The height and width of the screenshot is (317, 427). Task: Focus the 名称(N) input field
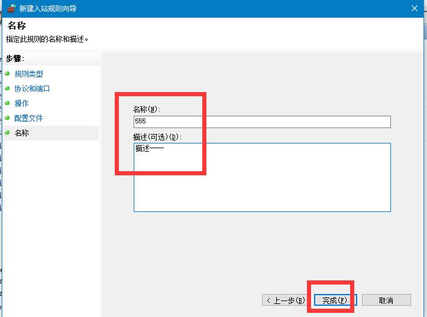click(x=262, y=122)
